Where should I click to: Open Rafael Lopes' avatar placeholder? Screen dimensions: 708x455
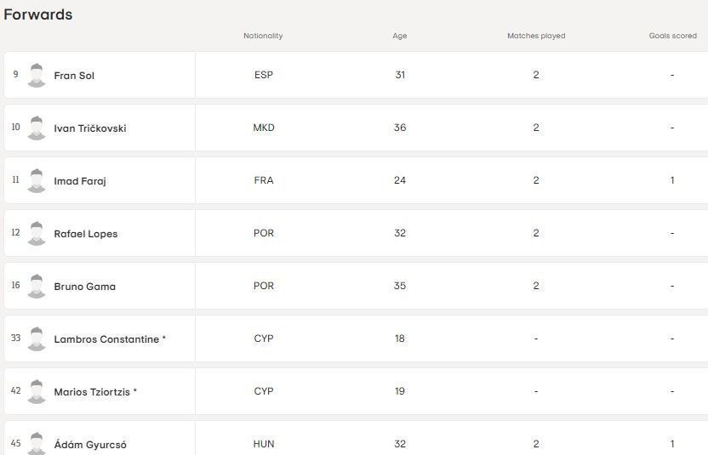37,233
